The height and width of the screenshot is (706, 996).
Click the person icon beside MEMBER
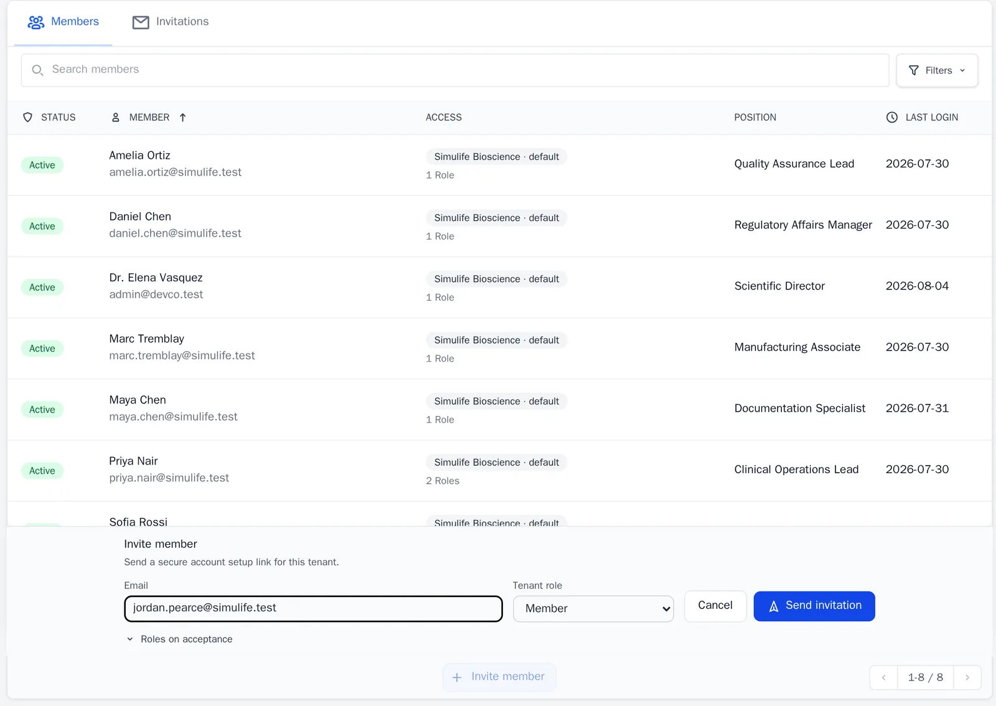(x=115, y=117)
